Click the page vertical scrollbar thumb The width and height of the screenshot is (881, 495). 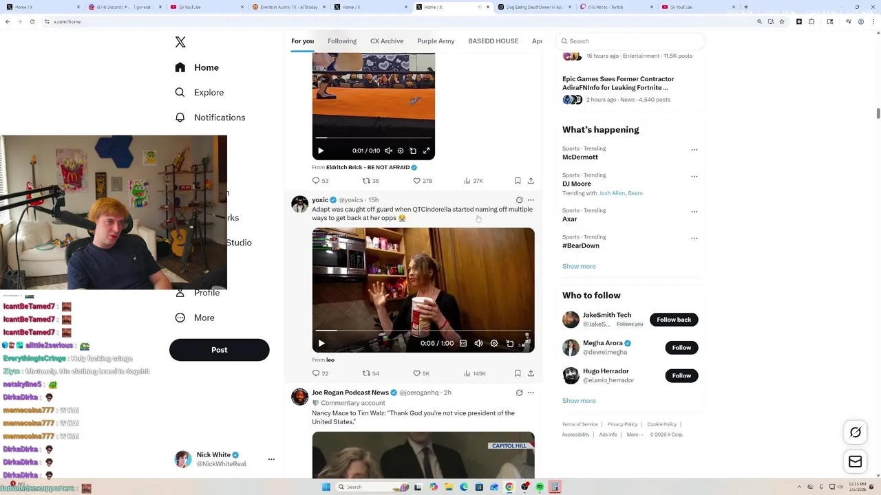point(878,113)
